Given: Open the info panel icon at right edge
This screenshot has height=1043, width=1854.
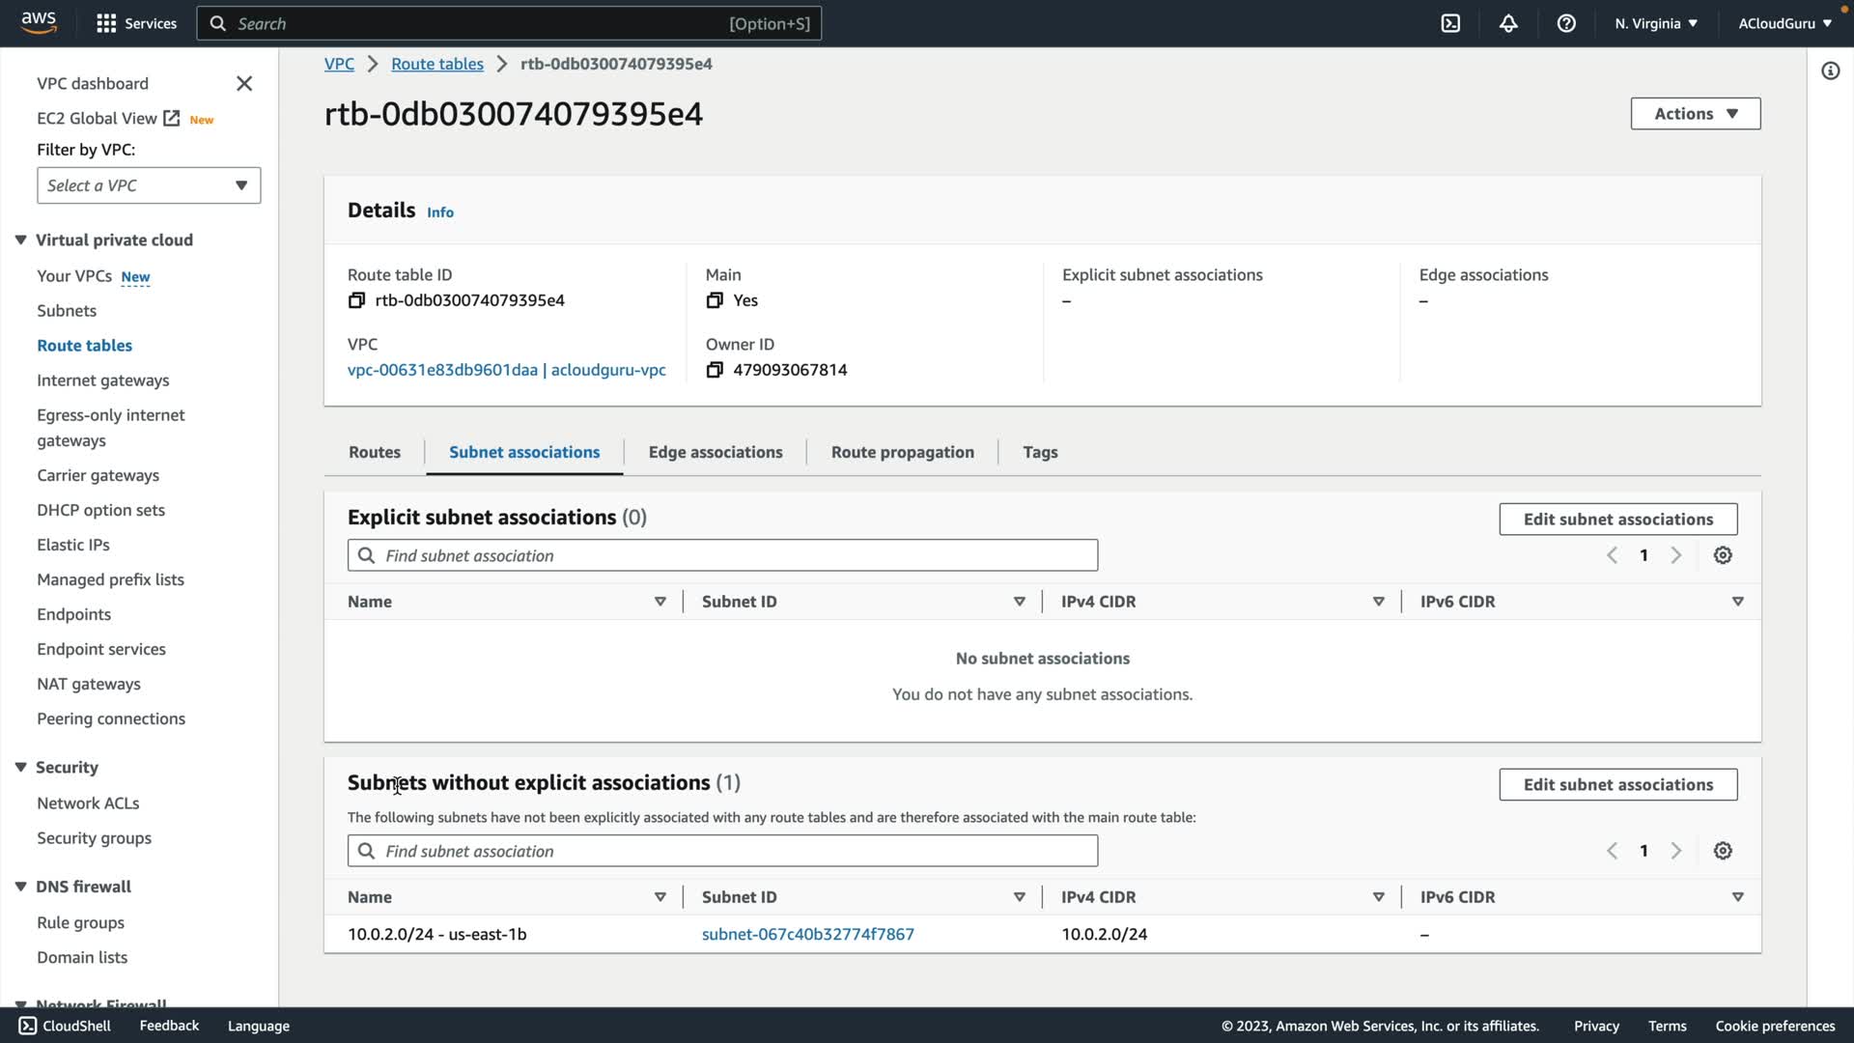Looking at the screenshot, I should point(1830,70).
